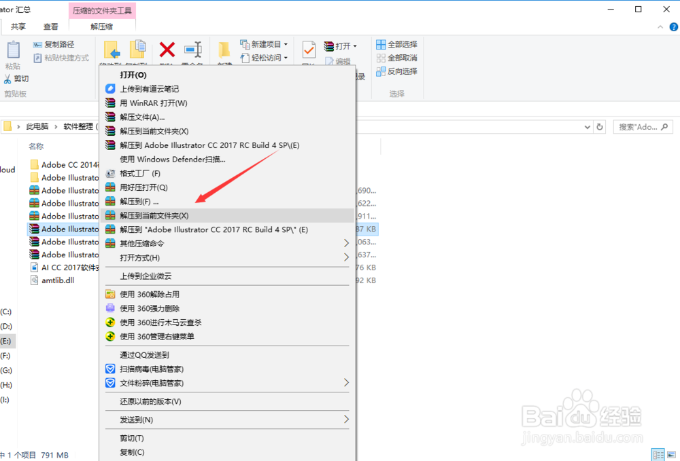Image resolution: width=680 pixels, height=461 pixels.
Task: Choose Open with HaoZip(Q)
Action: [x=227, y=187]
